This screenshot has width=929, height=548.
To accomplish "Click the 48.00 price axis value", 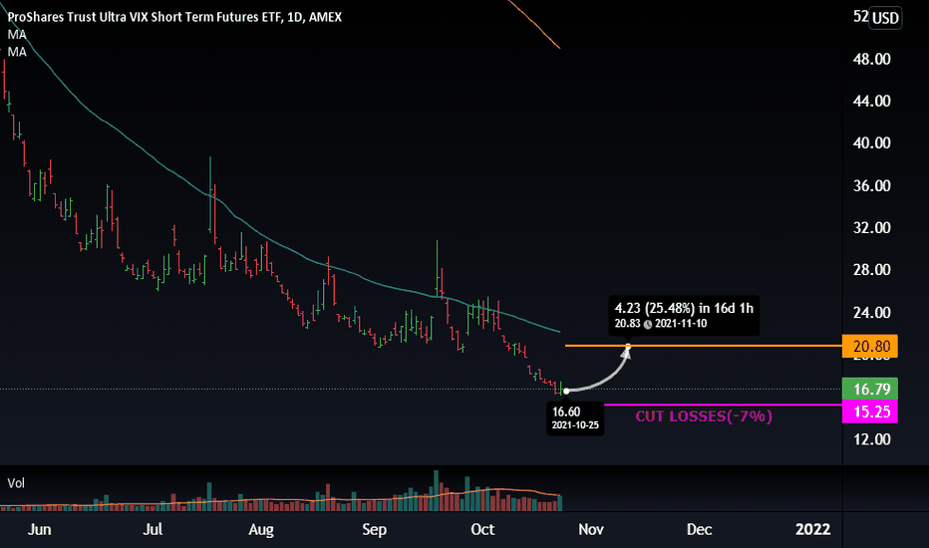I will click(871, 59).
